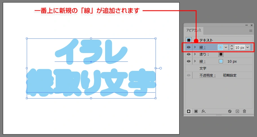Click the テキスト label in panel header
Screen dimensions: 257x137
click(206, 40)
